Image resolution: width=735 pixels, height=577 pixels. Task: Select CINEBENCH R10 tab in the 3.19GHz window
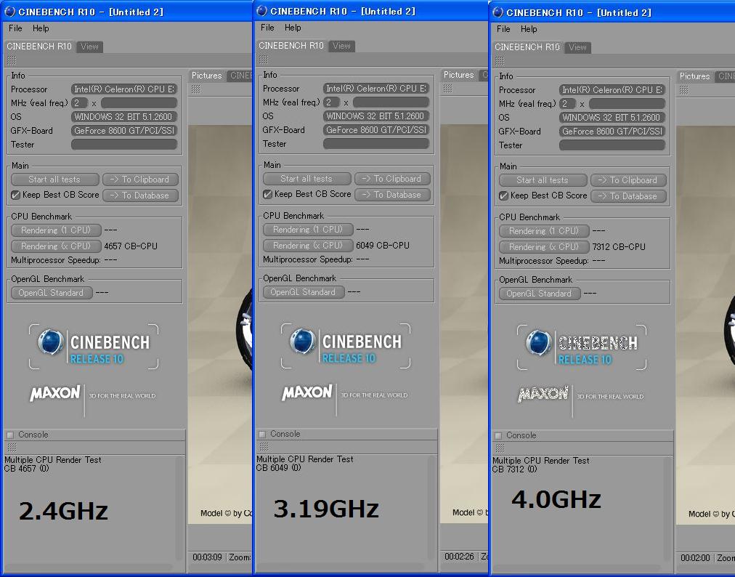click(291, 46)
